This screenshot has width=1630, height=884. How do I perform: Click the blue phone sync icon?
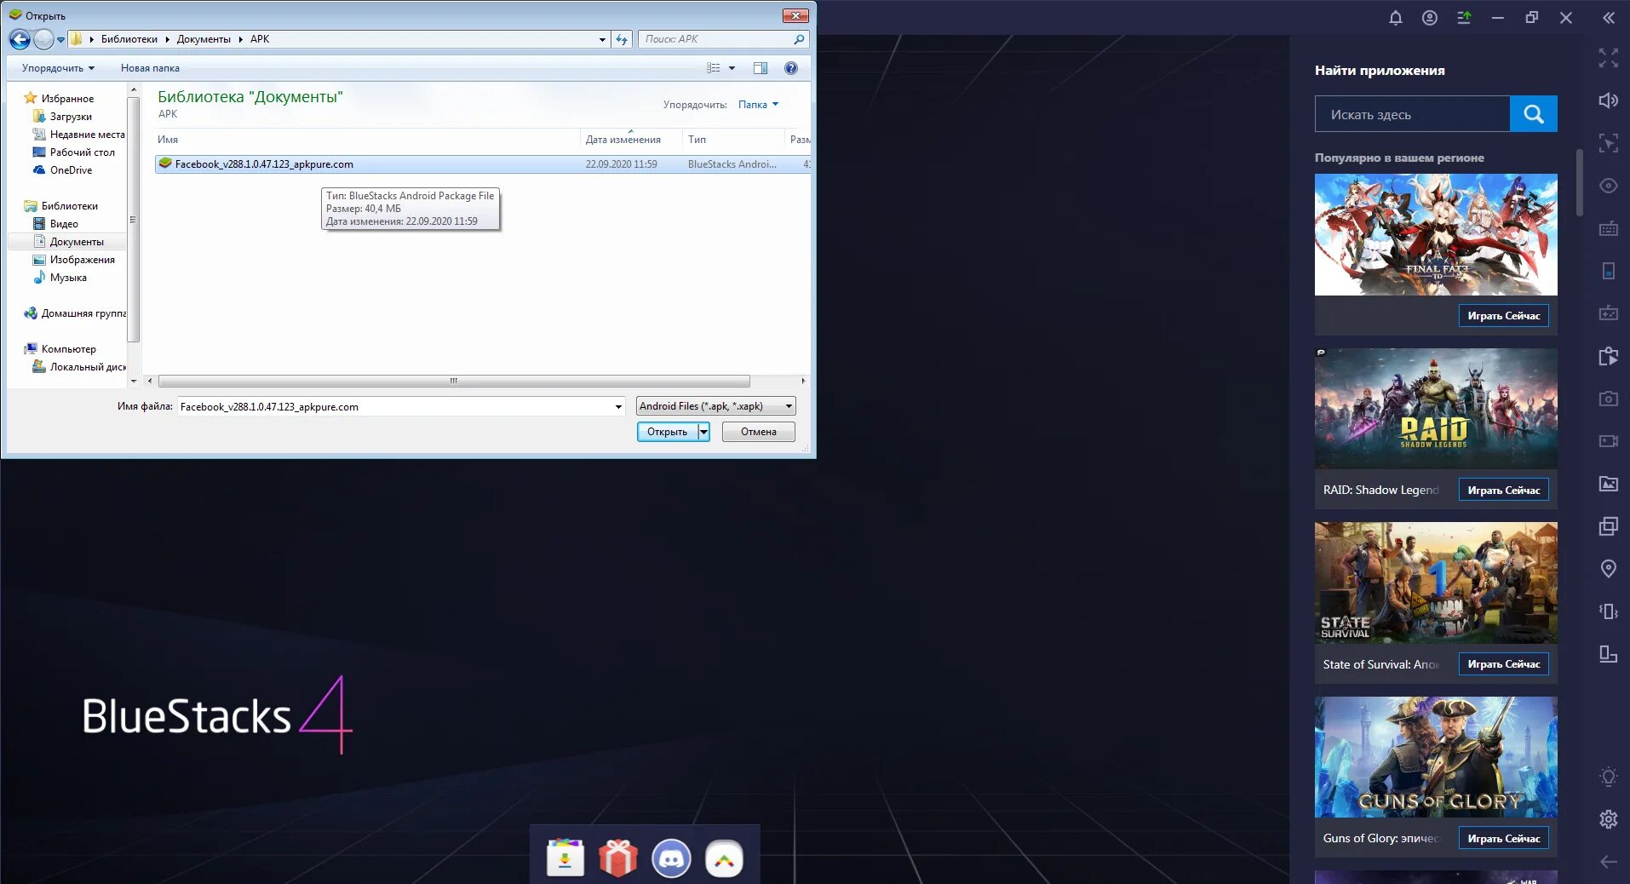[1608, 271]
